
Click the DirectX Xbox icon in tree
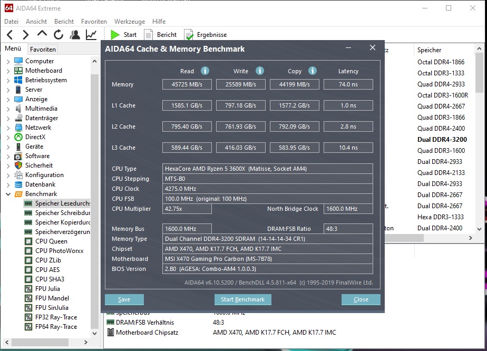[18, 137]
